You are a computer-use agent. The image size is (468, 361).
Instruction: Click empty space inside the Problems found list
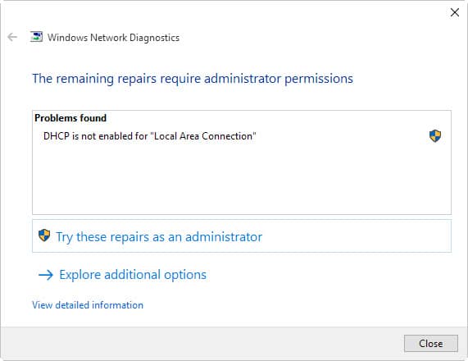click(x=242, y=180)
